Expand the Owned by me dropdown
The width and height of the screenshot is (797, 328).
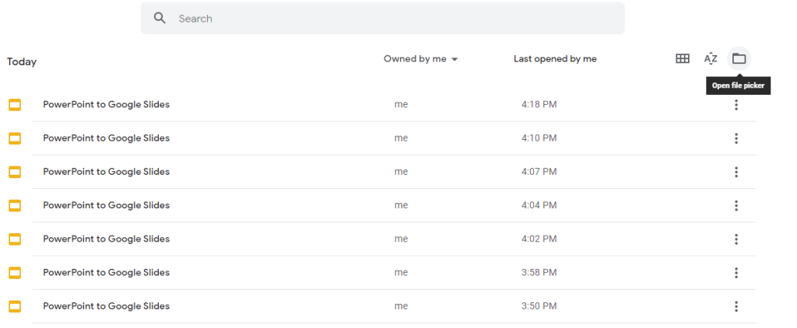click(x=421, y=59)
